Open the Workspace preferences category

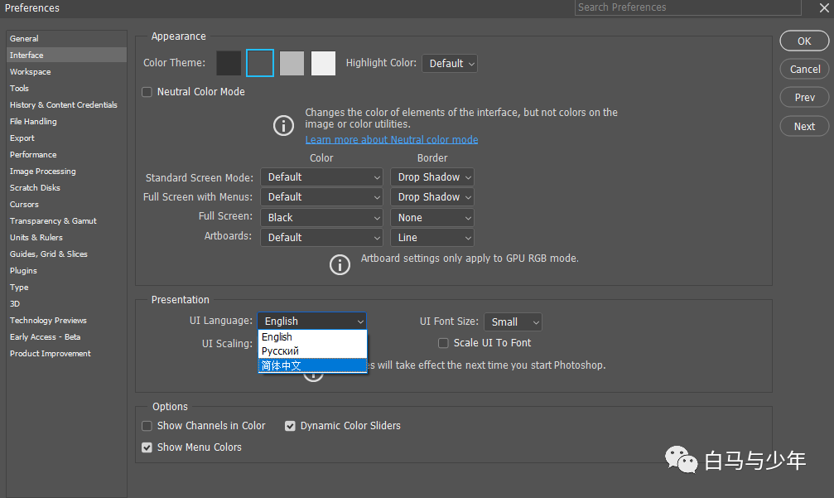pyautogui.click(x=66, y=71)
